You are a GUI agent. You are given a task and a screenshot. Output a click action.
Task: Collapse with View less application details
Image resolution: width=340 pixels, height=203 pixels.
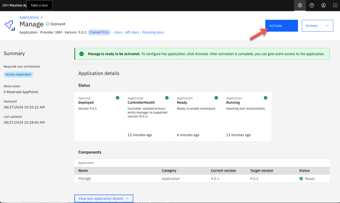[104, 199]
